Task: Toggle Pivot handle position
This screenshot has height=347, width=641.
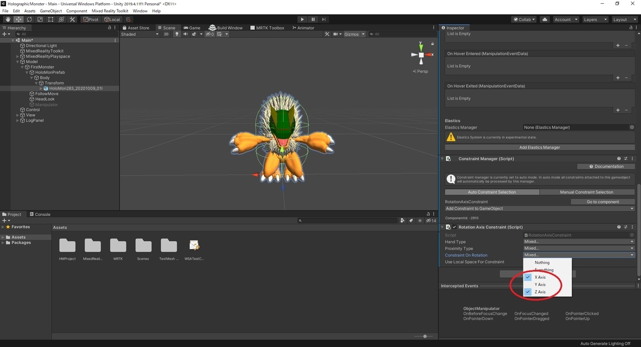Action: coord(91,19)
